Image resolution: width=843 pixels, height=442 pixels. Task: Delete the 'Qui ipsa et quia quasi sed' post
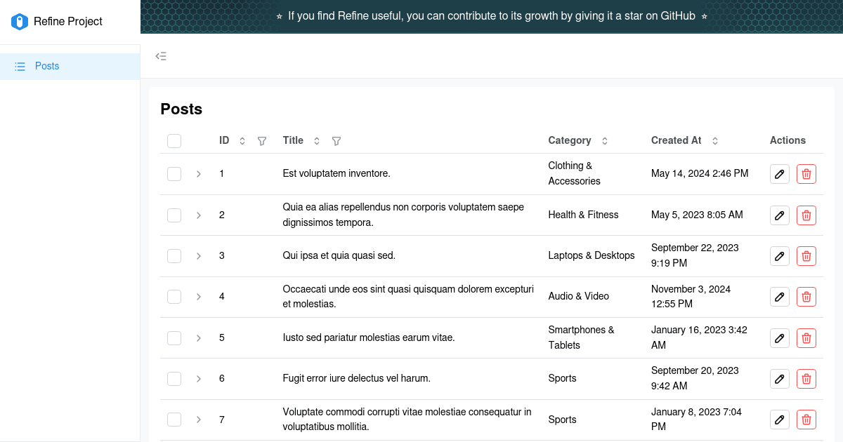pos(806,255)
